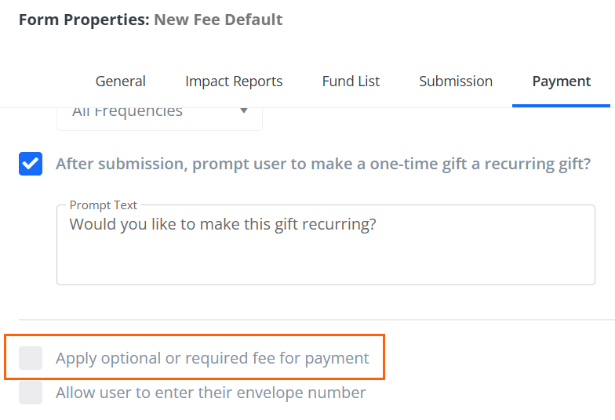Enable Apply optional or required fee checkbox
The width and height of the screenshot is (615, 420).
(x=31, y=358)
